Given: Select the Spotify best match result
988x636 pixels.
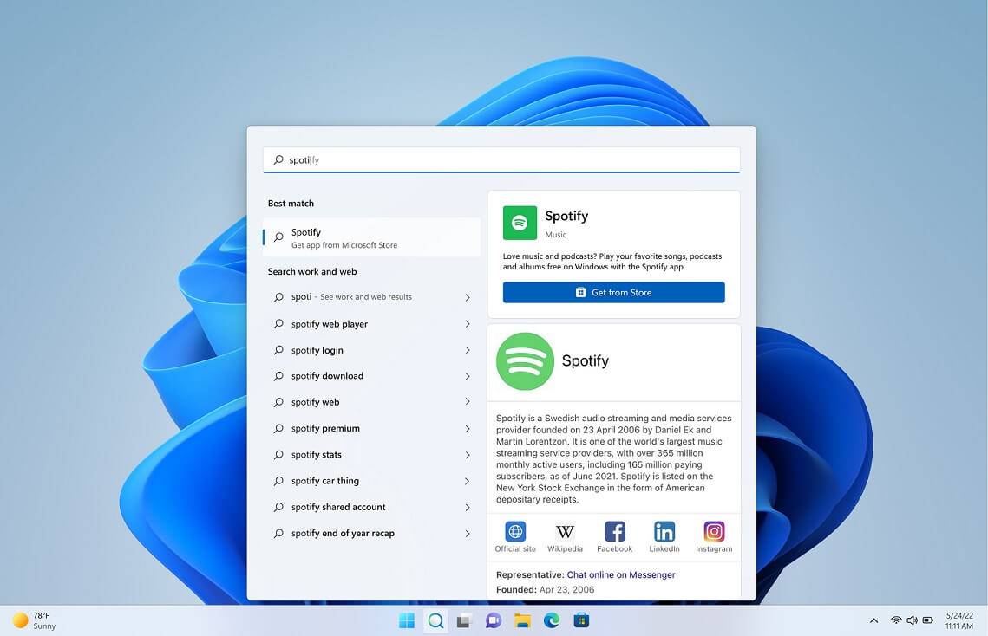Looking at the screenshot, I should tap(371, 237).
